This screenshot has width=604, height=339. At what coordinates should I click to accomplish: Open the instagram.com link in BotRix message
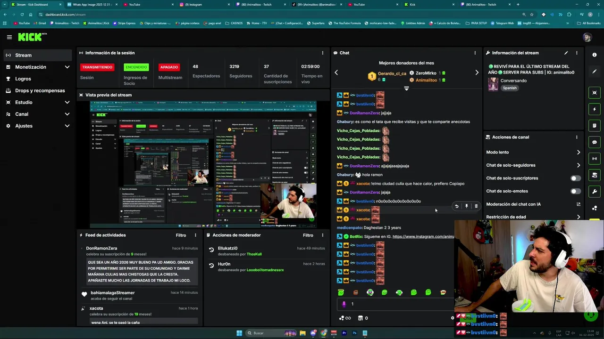pos(423,236)
